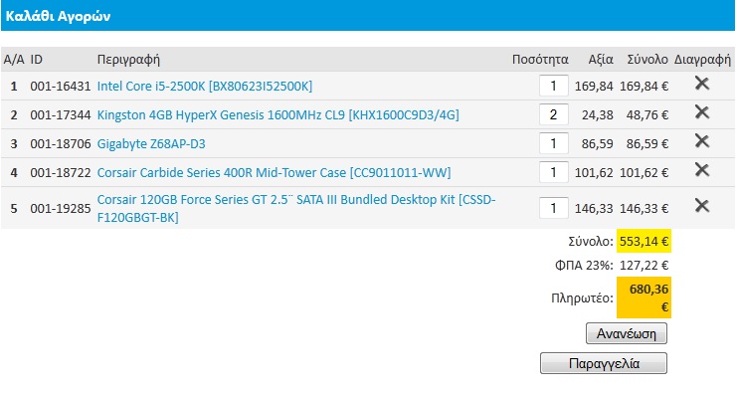Select product ID 001-18722
This screenshot has height=395, width=736.
(x=60, y=172)
